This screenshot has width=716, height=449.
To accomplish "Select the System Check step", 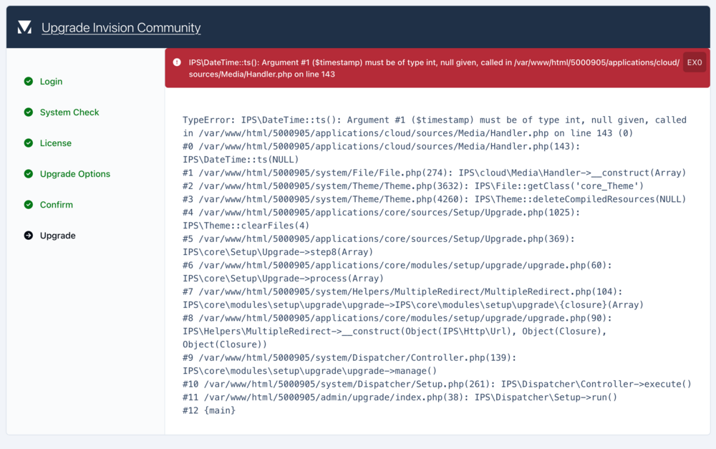I will 69,112.
